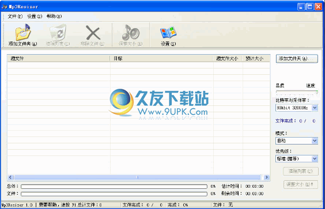Click the estimated time (估计时间) 00:00:00 value
Viewport: 325px width, 209px height.
pyautogui.click(x=254, y=187)
